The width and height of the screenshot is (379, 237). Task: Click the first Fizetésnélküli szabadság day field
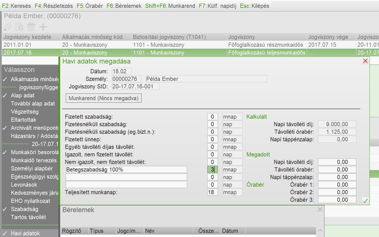213,124
